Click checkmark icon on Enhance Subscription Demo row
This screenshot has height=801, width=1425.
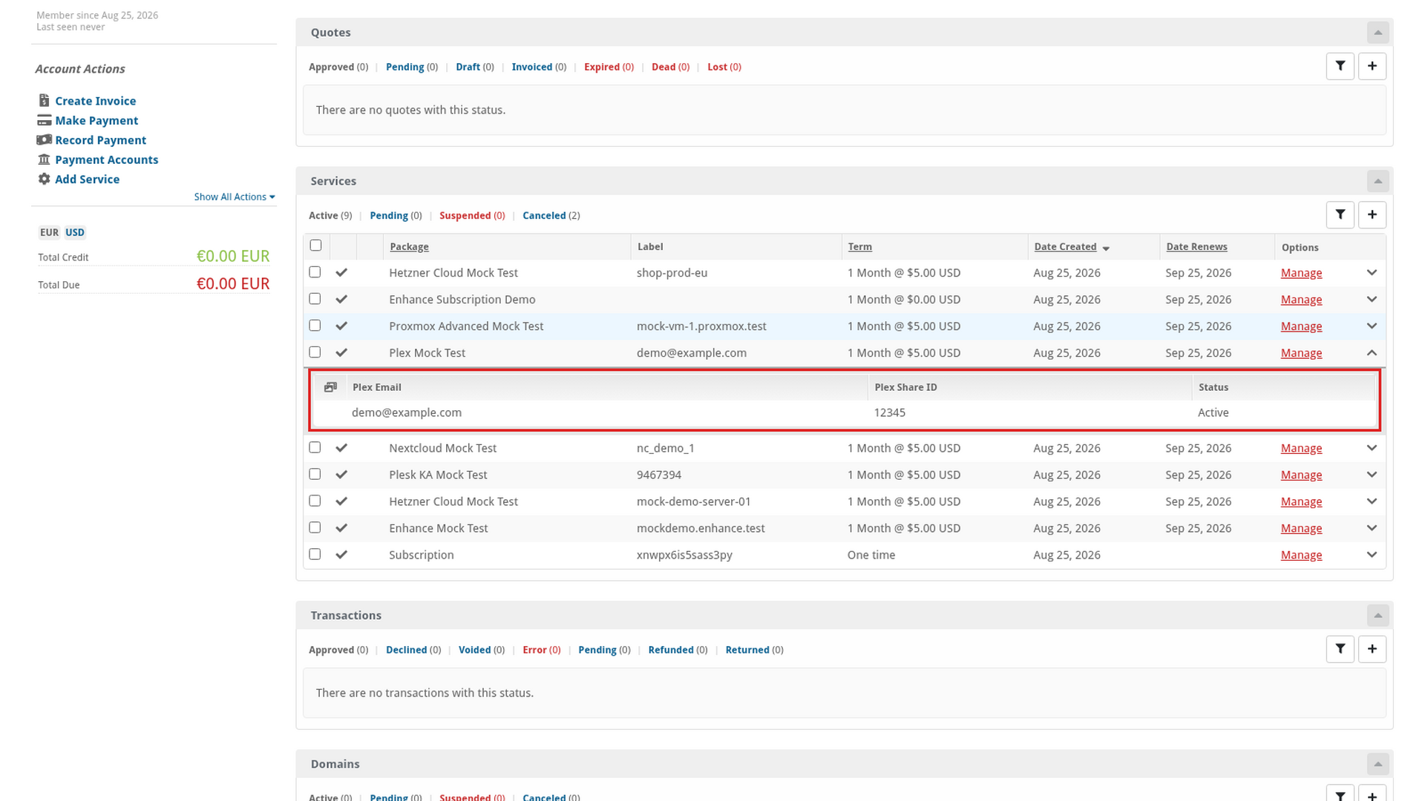pos(341,300)
